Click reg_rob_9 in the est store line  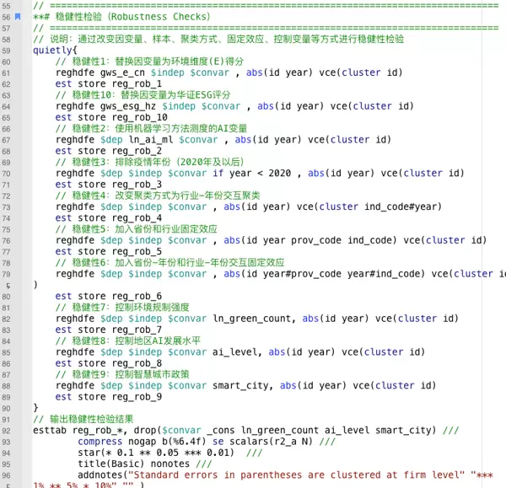click(x=125, y=396)
